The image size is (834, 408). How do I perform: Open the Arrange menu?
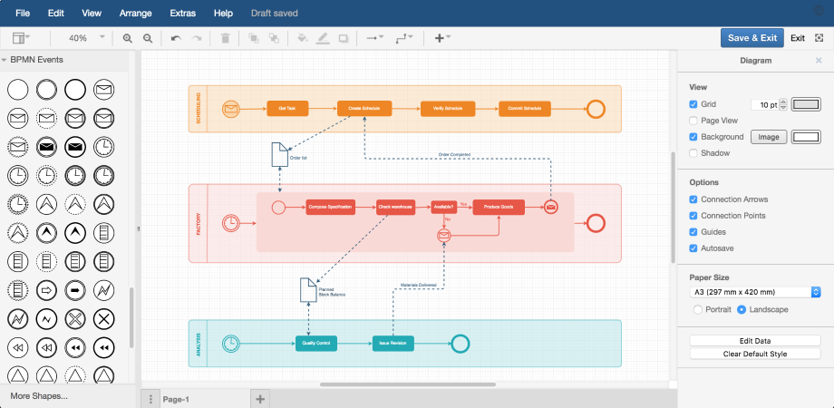tap(136, 14)
